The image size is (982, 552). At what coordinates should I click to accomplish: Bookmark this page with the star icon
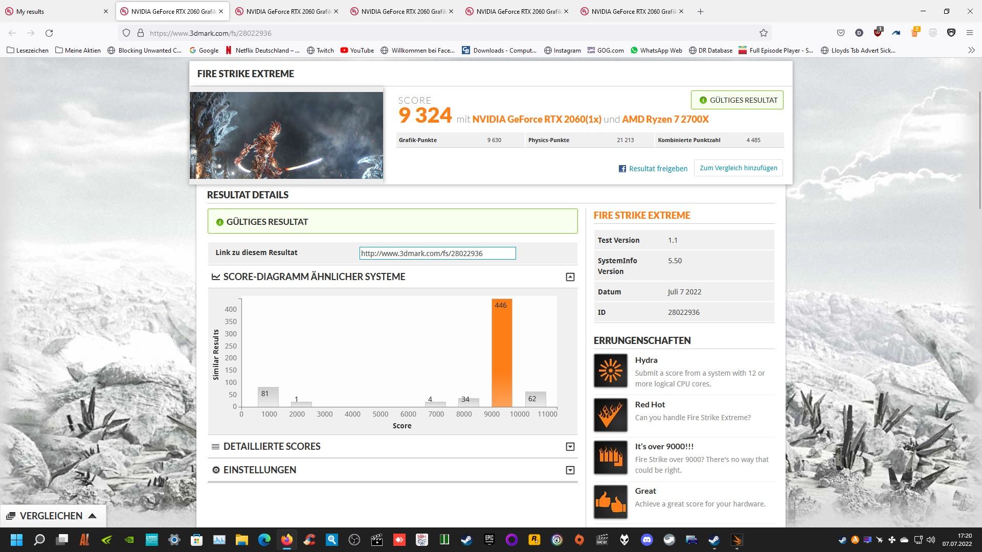coord(764,33)
